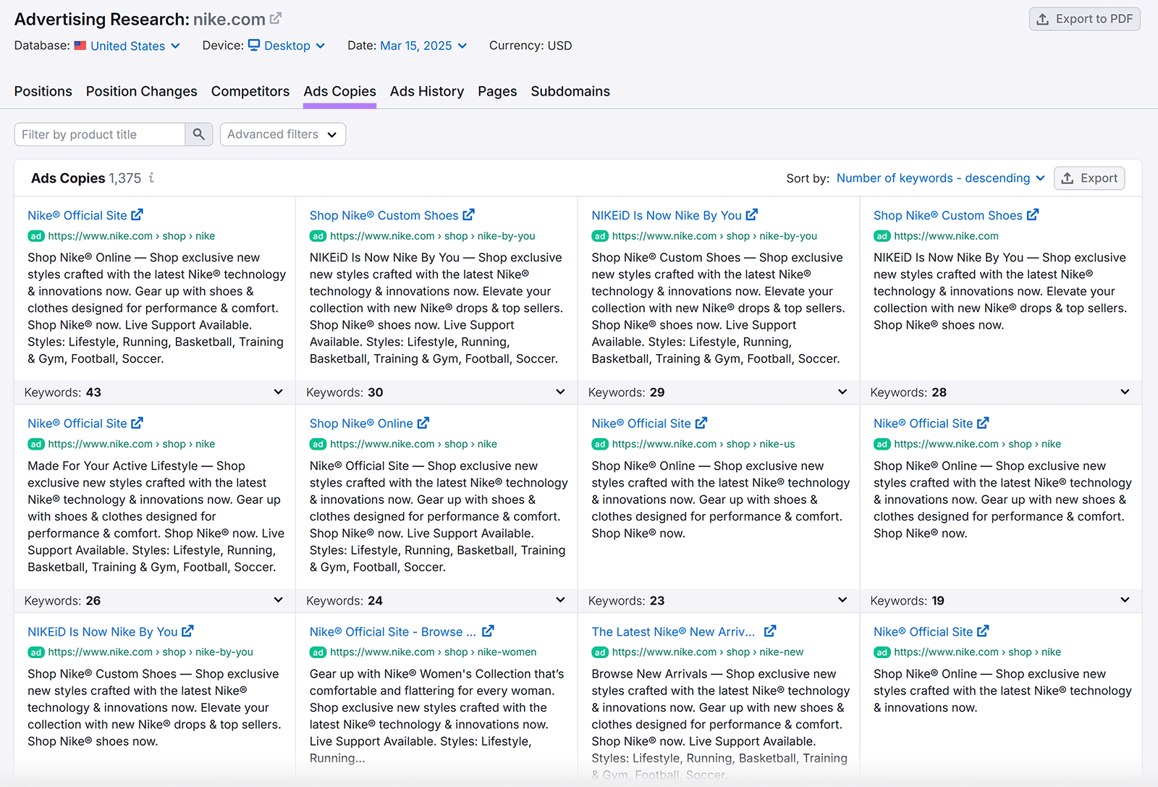Image resolution: width=1158 pixels, height=787 pixels.
Task: Open the Advanced filters dropdown
Action: click(x=282, y=134)
